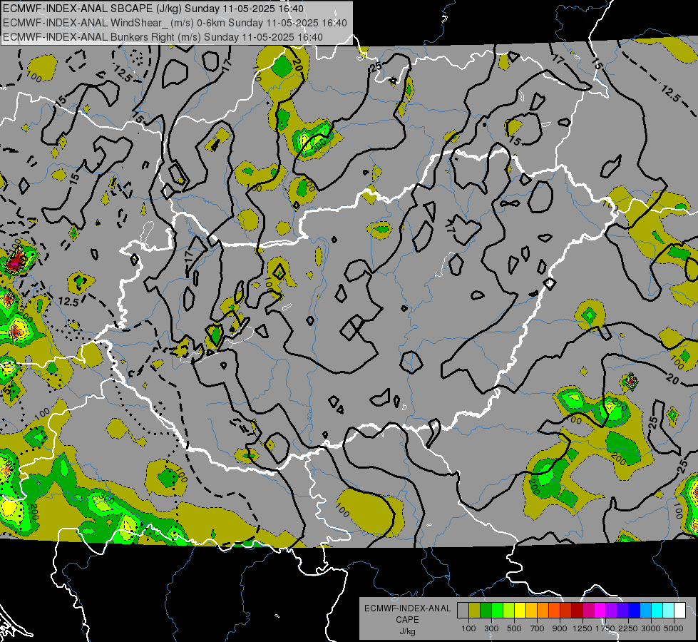Click the pure yellow swatch in the colorbar
The image size is (698, 642).
520,610
